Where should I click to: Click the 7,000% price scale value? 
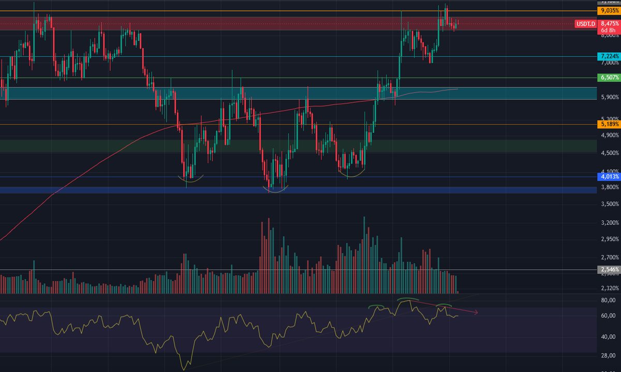click(610, 62)
